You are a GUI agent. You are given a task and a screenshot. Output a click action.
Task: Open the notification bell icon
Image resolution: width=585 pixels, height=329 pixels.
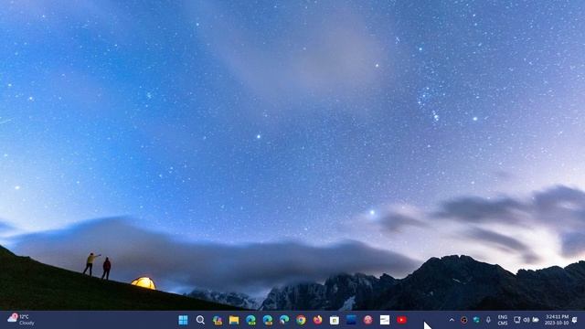(x=575, y=320)
